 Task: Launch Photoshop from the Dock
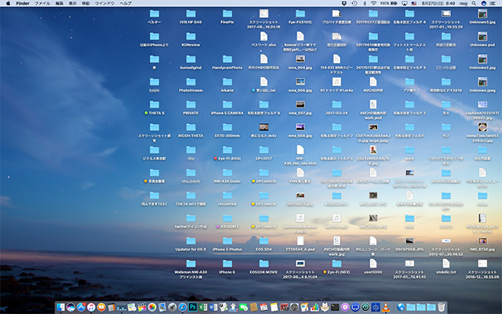tap(193, 306)
